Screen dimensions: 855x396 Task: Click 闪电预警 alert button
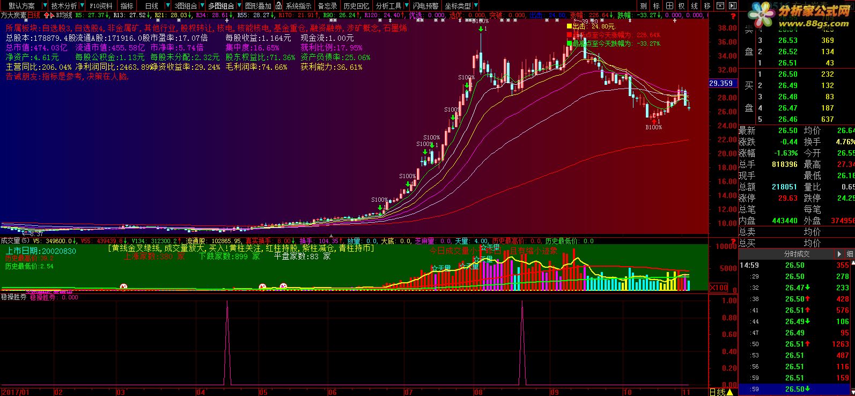tap(426, 6)
